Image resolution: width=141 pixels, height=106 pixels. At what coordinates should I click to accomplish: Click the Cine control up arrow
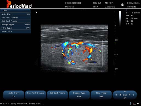(x=125, y=92)
